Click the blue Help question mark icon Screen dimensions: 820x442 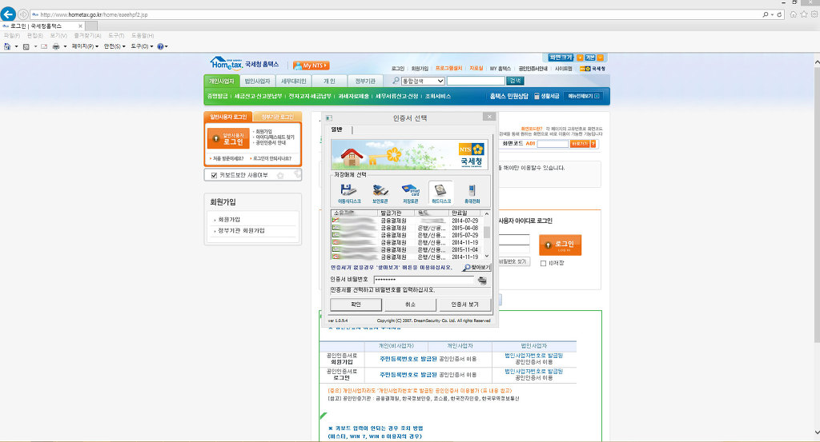tap(160, 46)
